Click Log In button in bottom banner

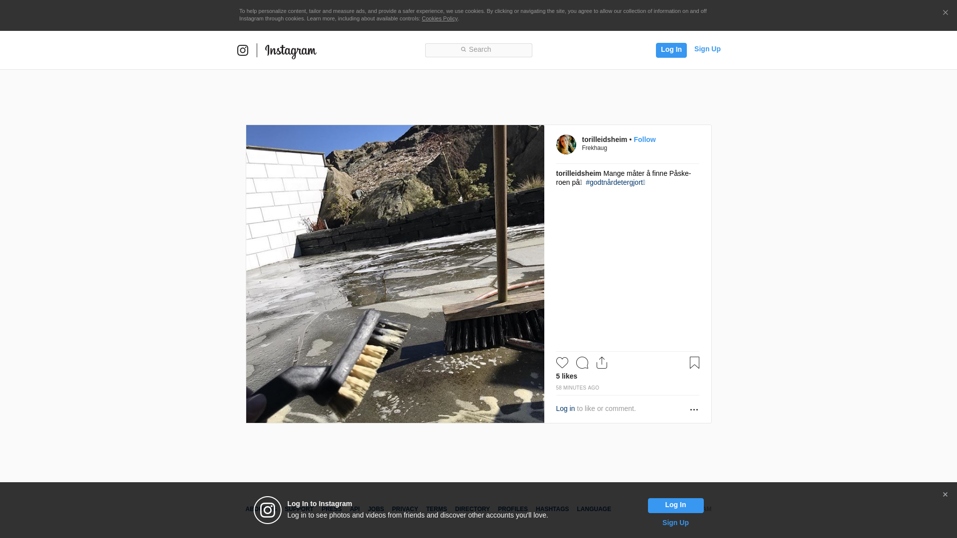(x=675, y=506)
